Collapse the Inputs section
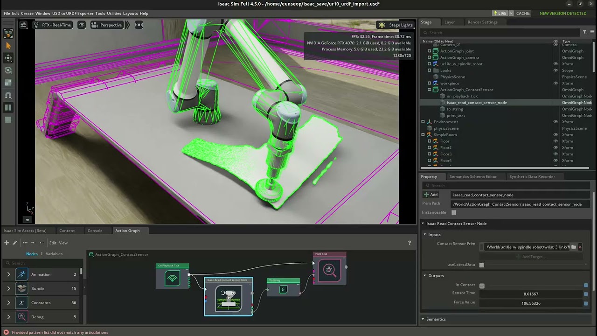The height and width of the screenshot is (336, 597). (425, 235)
